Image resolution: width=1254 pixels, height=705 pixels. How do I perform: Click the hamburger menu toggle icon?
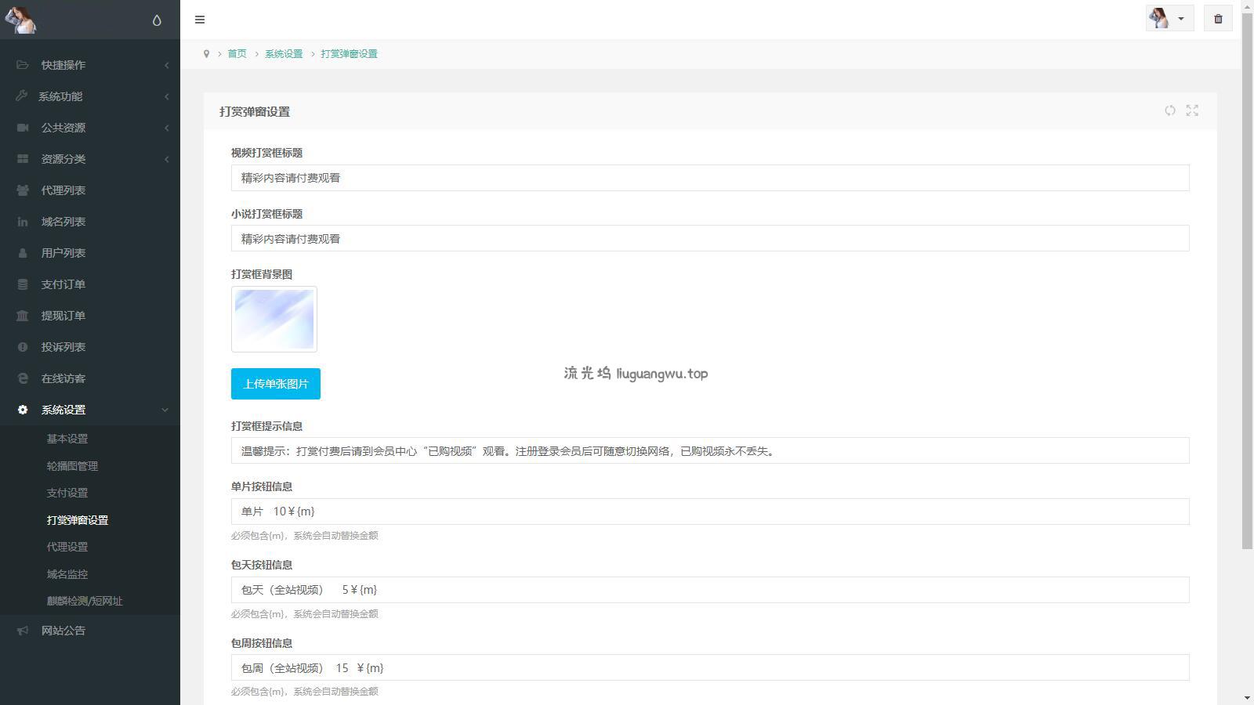pos(200,20)
